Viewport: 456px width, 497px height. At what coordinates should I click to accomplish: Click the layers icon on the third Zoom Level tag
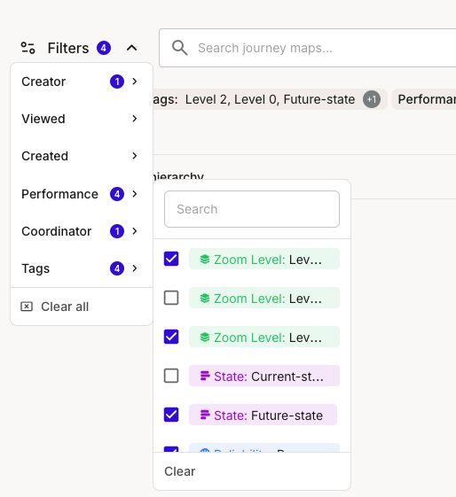coord(205,338)
